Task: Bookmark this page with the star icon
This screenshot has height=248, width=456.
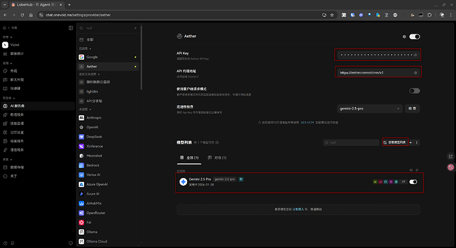Action: [332, 15]
